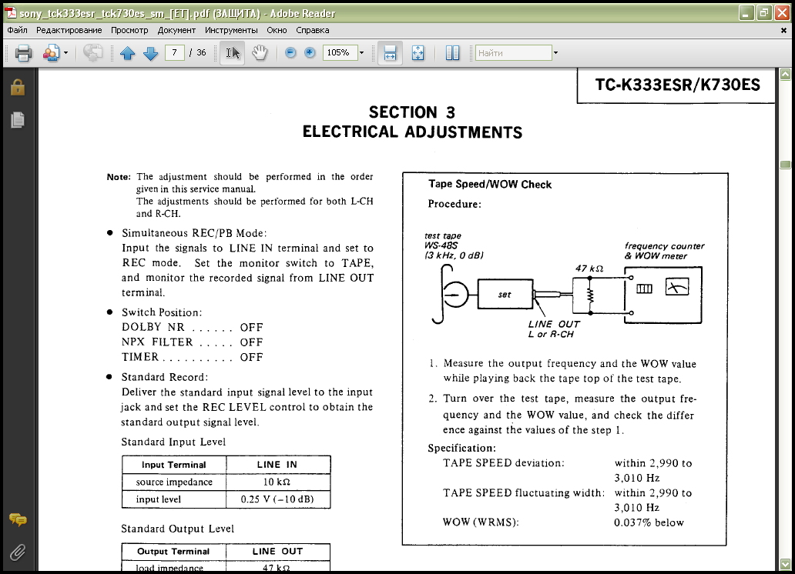Viewport: 795px width, 574px height.
Task: Toggle the Select text cursor tool
Action: coord(233,53)
